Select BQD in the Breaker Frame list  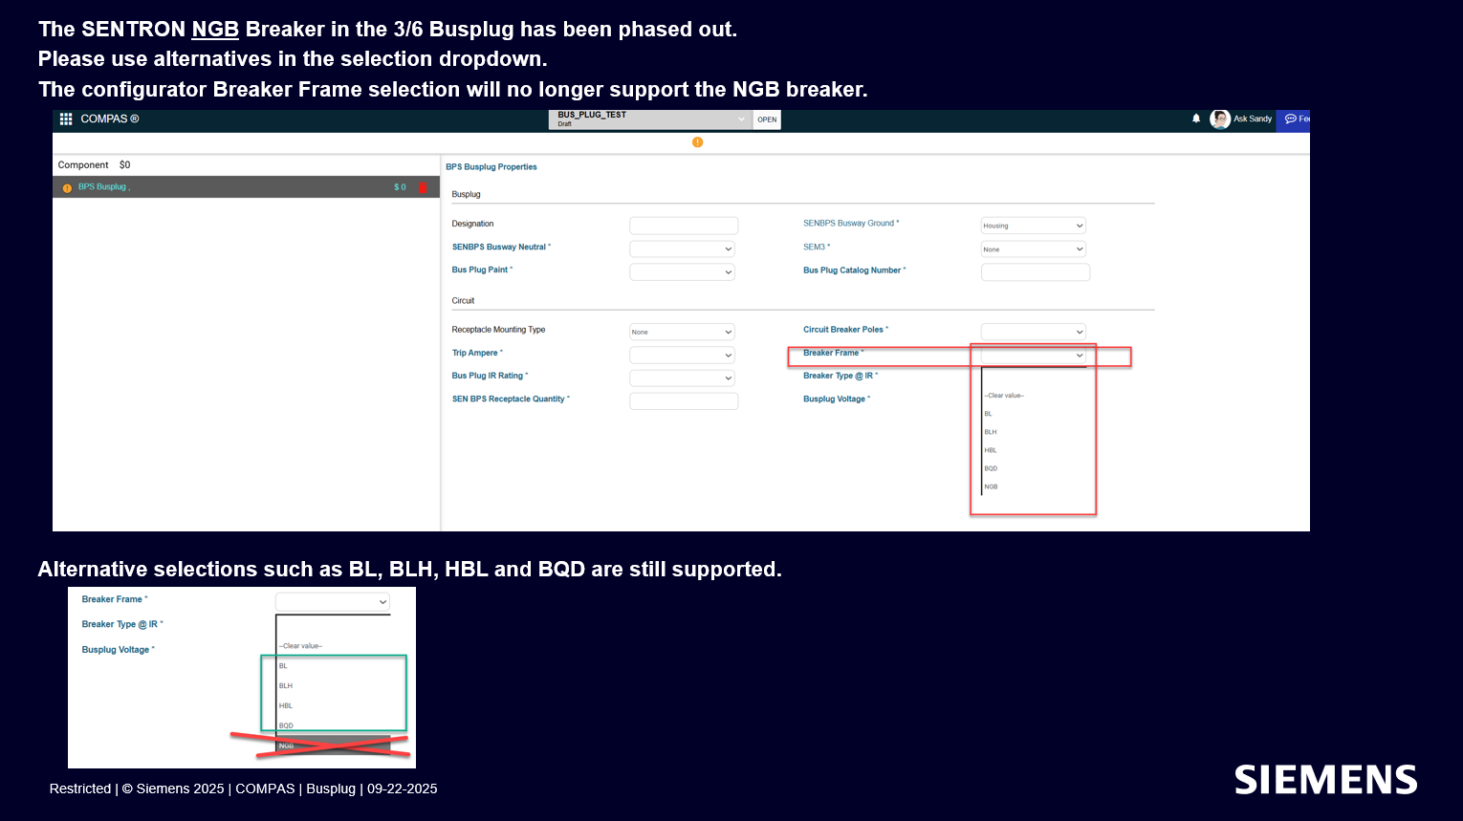tap(991, 468)
